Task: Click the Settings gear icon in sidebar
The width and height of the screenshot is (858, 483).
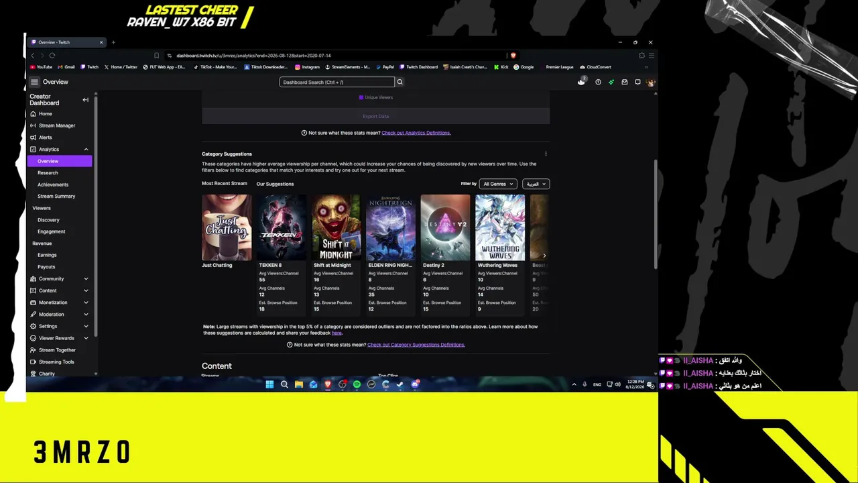Action: click(33, 326)
